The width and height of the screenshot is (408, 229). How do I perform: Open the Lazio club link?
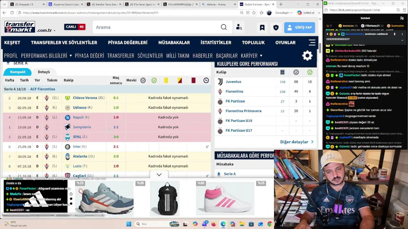click(x=77, y=166)
